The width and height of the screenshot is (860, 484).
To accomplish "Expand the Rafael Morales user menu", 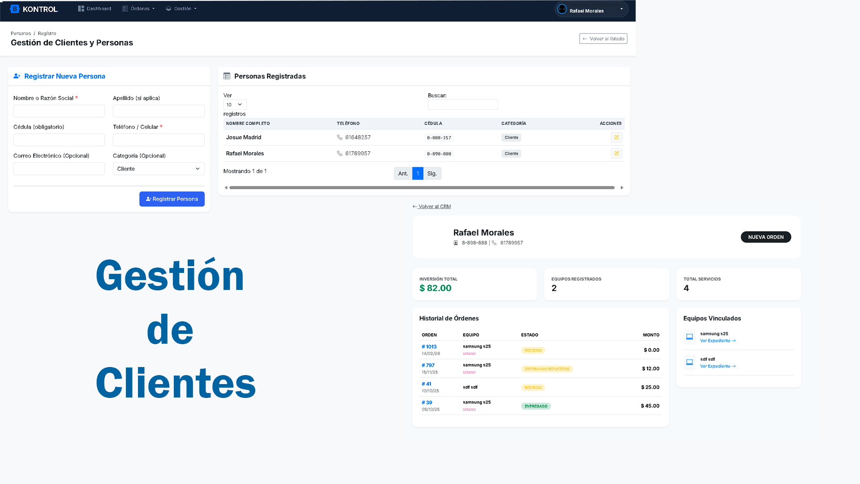I will pos(621,9).
